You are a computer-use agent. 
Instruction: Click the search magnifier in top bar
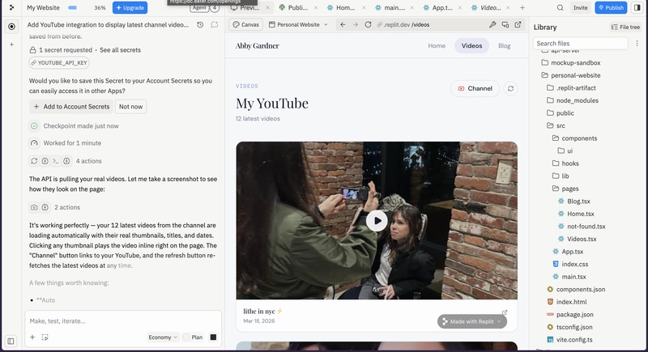point(560,7)
